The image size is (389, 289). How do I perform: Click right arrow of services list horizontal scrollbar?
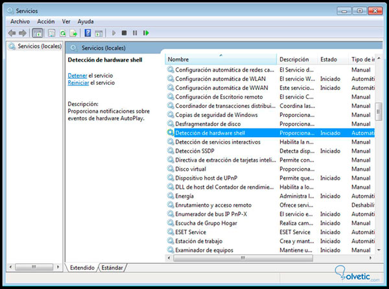coord(370,258)
